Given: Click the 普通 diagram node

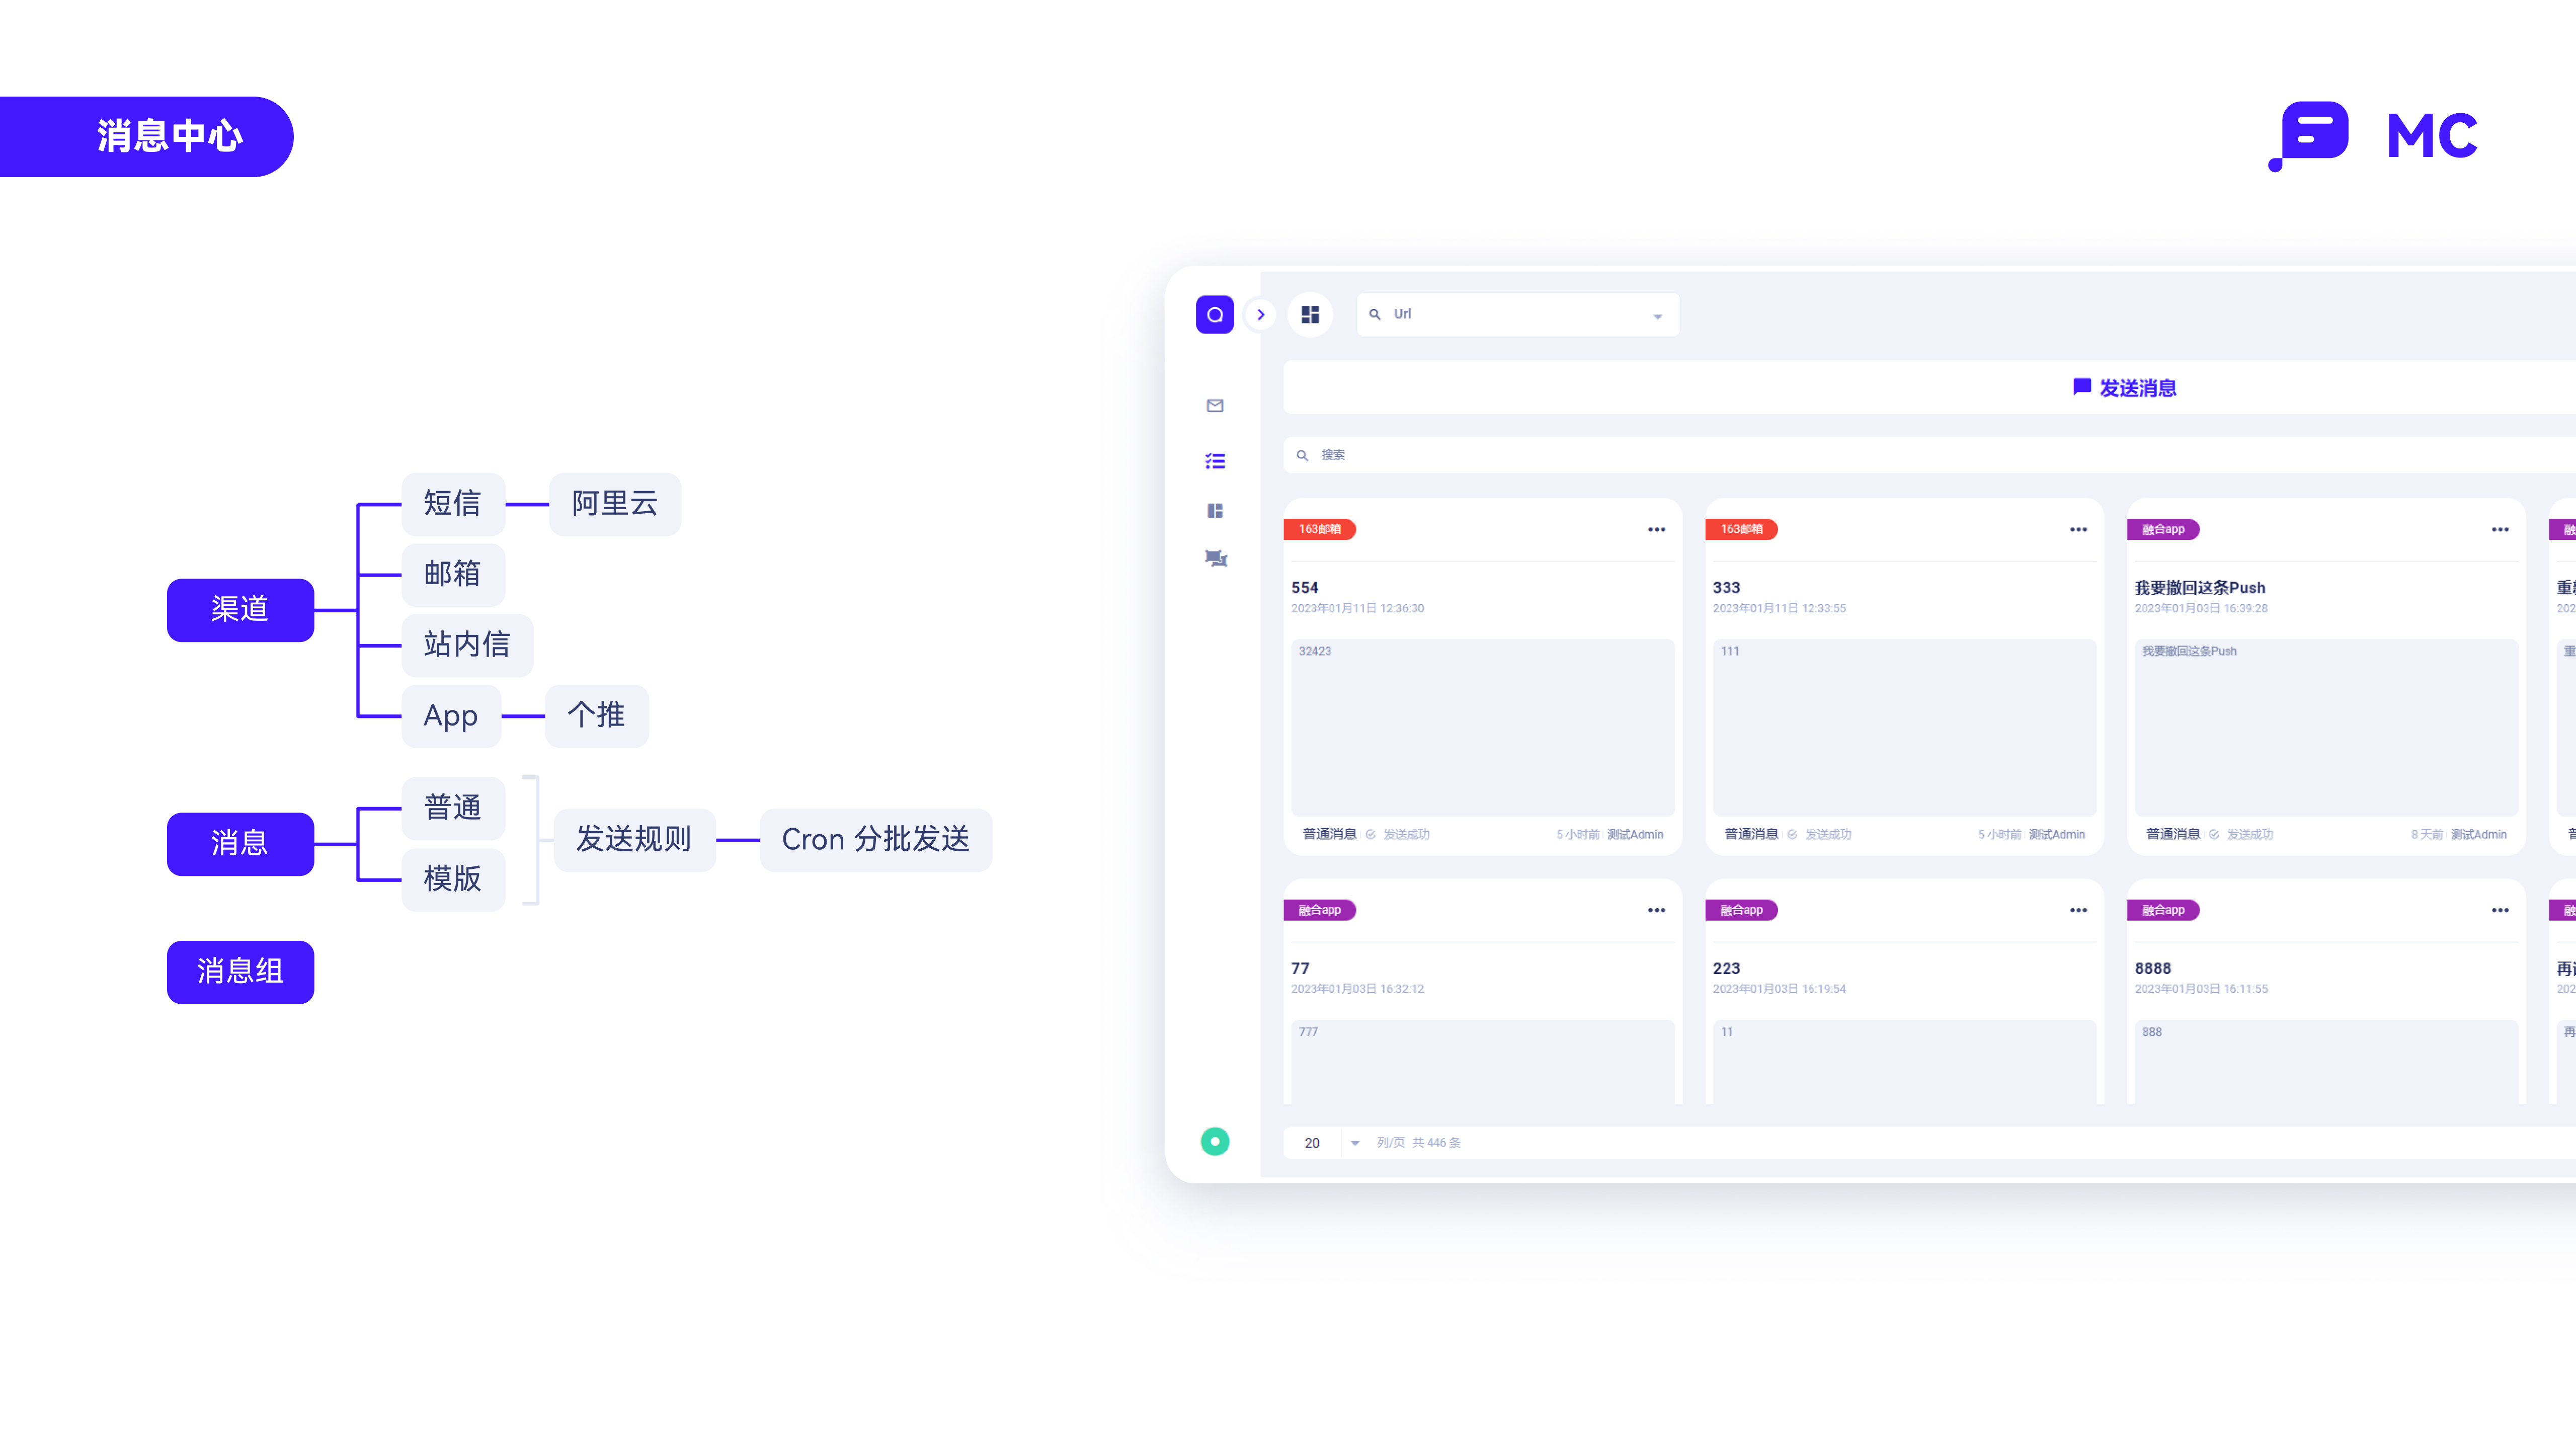Looking at the screenshot, I should [452, 808].
